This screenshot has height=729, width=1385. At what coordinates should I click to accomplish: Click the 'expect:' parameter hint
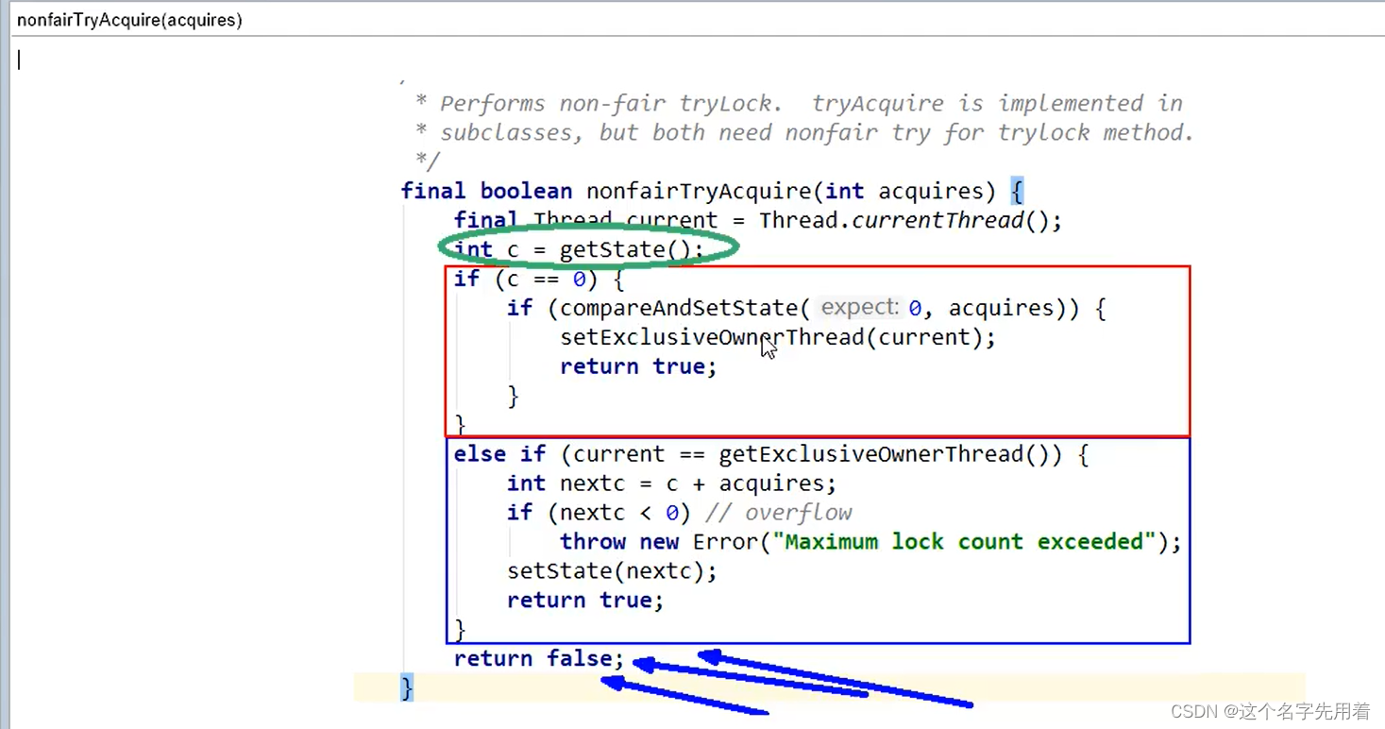pos(860,308)
